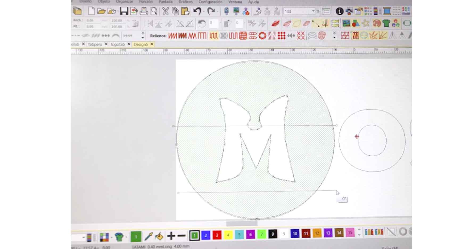Viewport: 453px width, 249px height.
Task: Open design with the yellow folder icon
Action: click(101, 11)
